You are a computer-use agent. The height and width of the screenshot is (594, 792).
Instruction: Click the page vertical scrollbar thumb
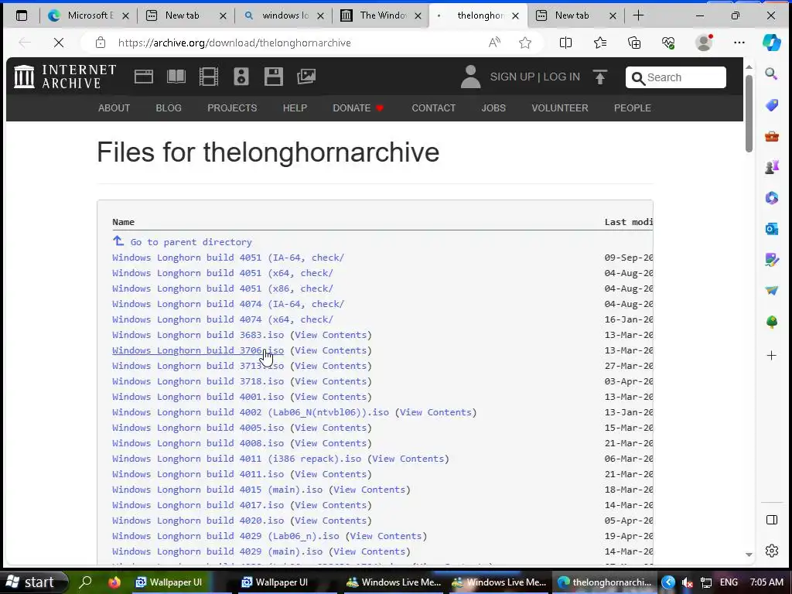pyautogui.click(x=749, y=112)
